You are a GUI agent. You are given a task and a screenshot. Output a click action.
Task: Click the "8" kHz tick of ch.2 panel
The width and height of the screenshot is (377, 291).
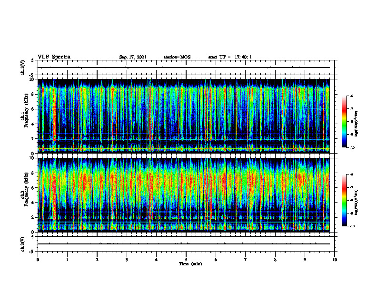(33, 173)
